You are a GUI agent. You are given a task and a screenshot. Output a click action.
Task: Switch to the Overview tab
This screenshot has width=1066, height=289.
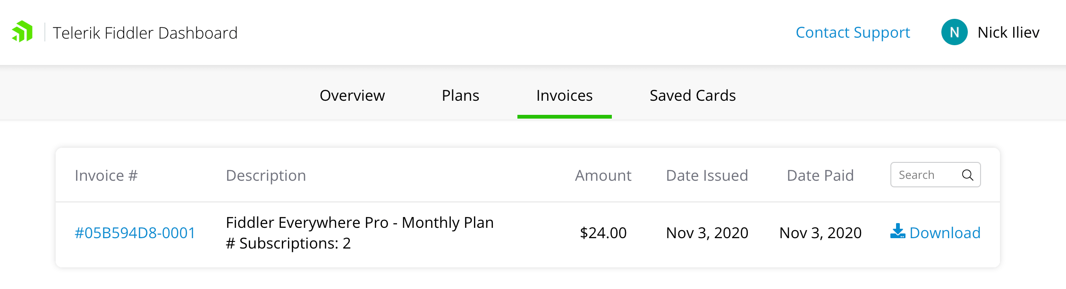(x=352, y=96)
